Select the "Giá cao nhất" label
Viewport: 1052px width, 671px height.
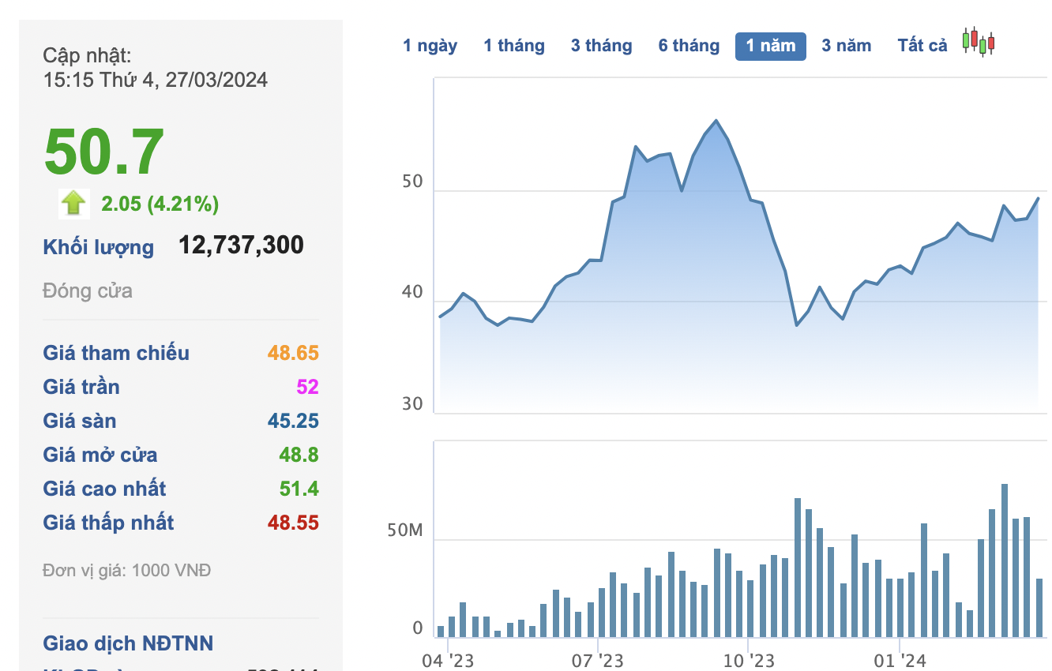tap(104, 489)
